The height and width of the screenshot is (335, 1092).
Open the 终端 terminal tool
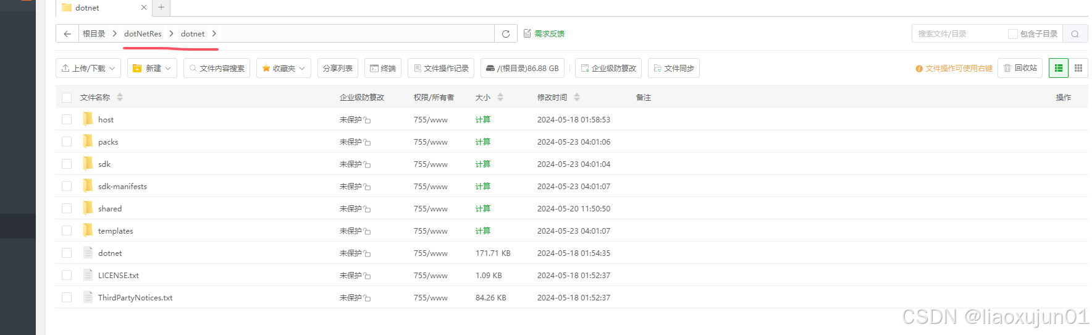tap(383, 68)
